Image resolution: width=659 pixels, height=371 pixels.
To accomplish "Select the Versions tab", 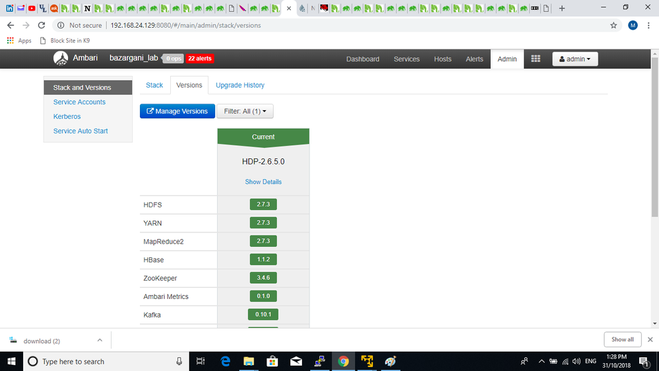I will click(x=189, y=85).
